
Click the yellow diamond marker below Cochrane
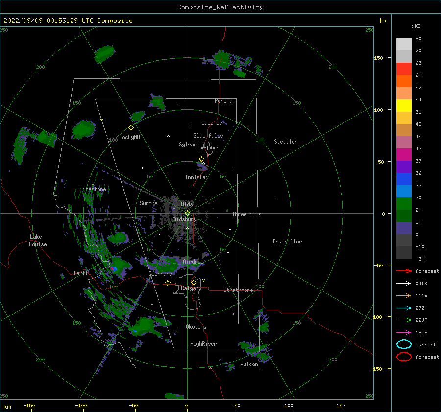tap(168, 283)
